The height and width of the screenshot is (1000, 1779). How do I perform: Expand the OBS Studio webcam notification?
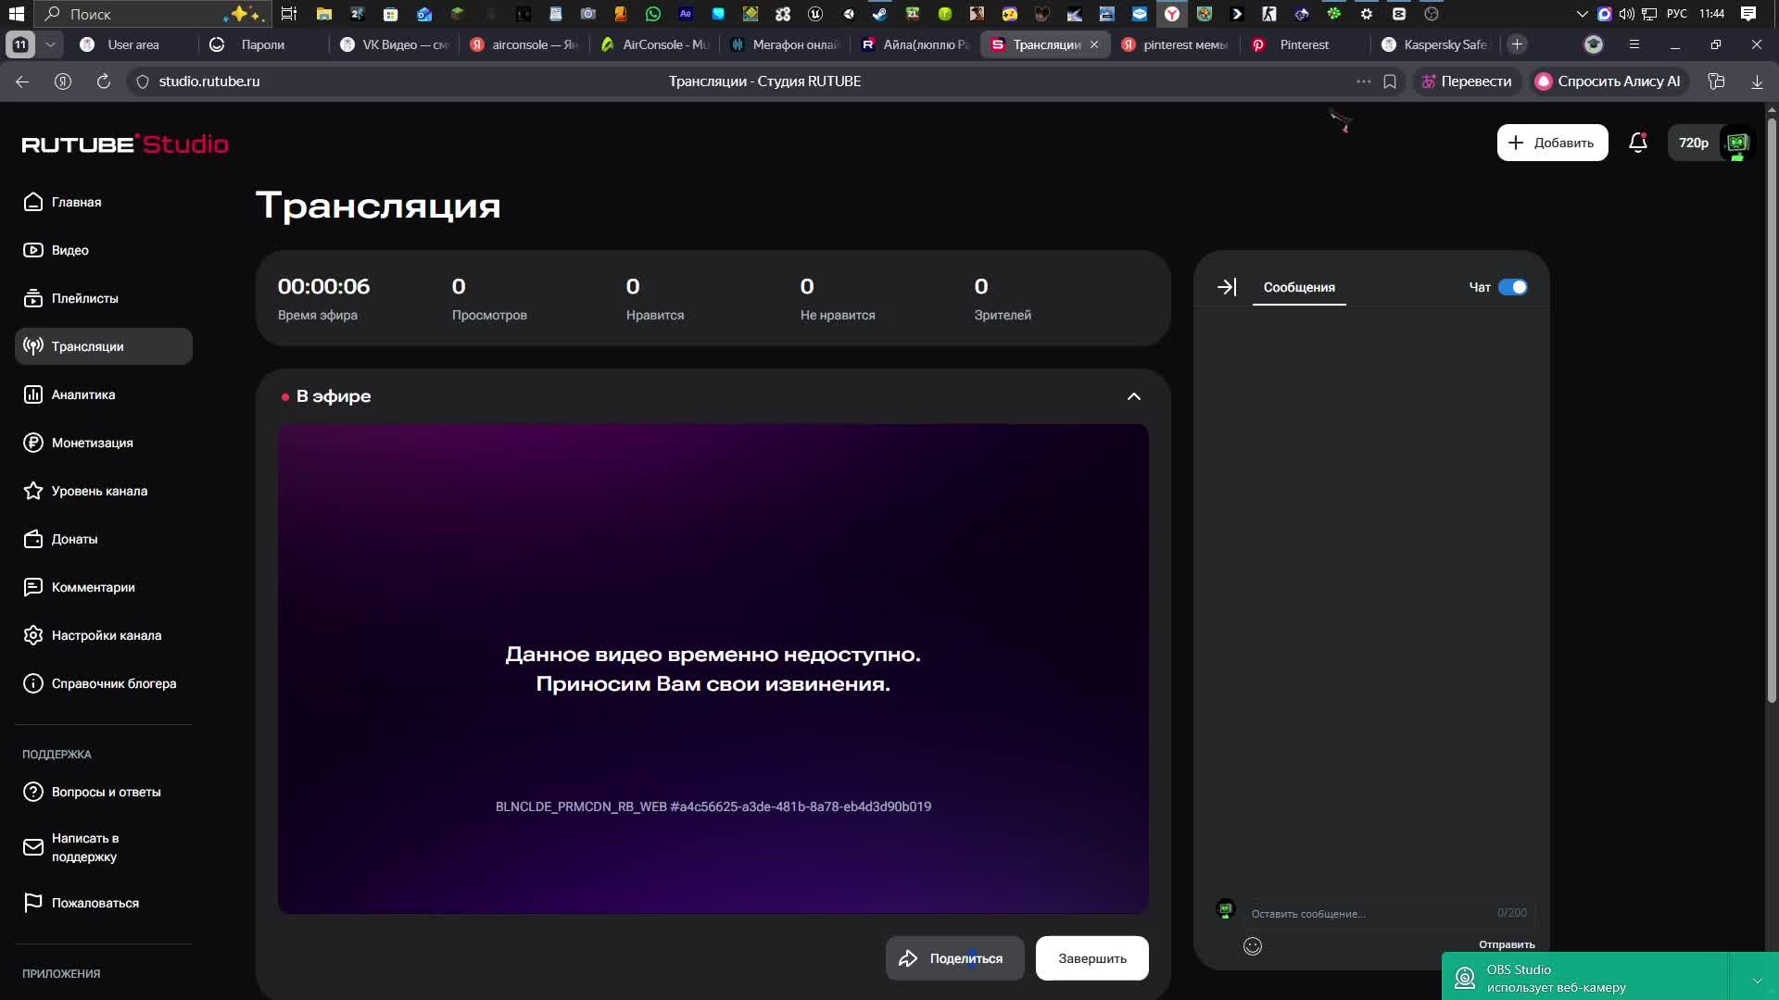pos(1757,979)
